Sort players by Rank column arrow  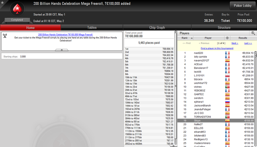(192, 38)
